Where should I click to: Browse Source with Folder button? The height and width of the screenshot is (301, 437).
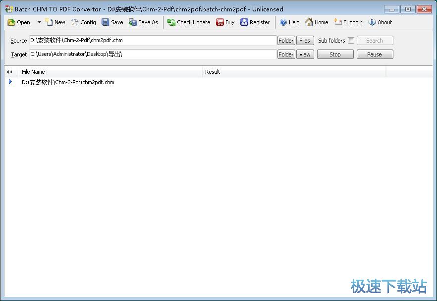[286, 41]
